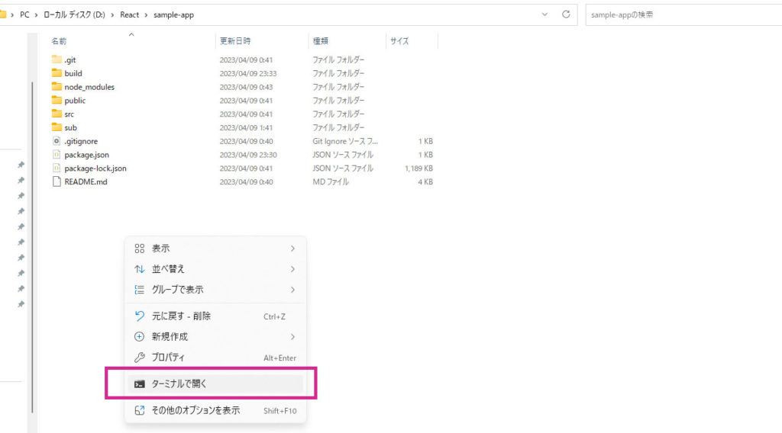Click the group list icon beside グループで表示
Screen dimensions: 782x433
click(139, 289)
